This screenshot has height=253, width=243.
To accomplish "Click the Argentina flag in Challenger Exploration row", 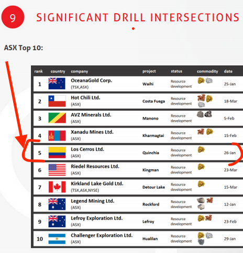I will point(57,239).
